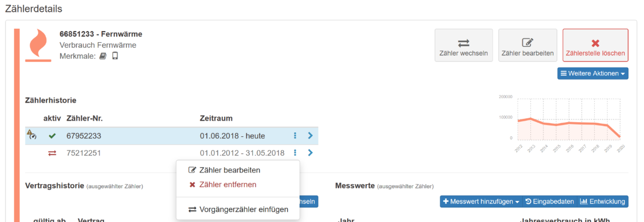Click the red swap icon for 75212251

52,153
